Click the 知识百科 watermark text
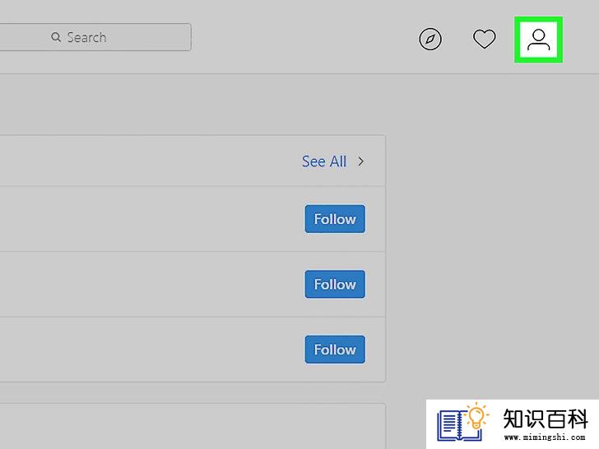This screenshot has width=599, height=449. click(546, 419)
